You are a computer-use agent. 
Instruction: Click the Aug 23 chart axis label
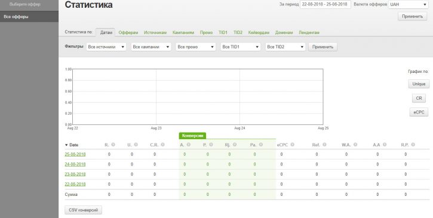point(156,128)
